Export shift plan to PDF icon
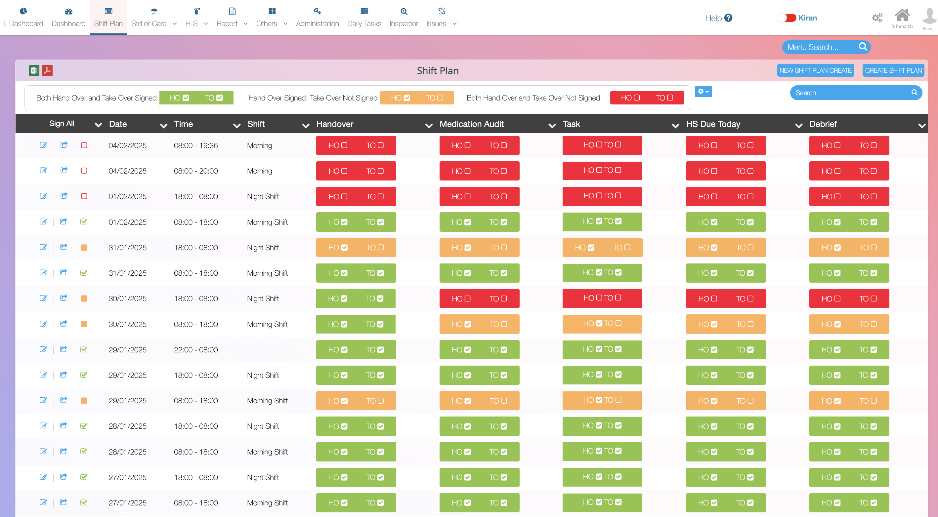Viewport: 938px width, 517px height. pos(47,70)
